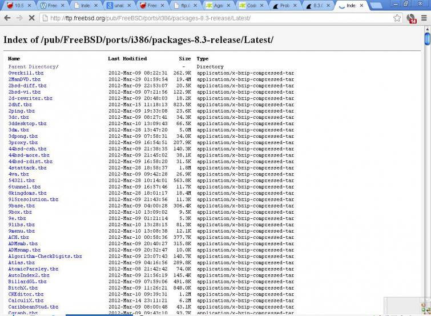The image size is (431, 316).
Task: Open the 3dm.tbz link
Action: 18,130
